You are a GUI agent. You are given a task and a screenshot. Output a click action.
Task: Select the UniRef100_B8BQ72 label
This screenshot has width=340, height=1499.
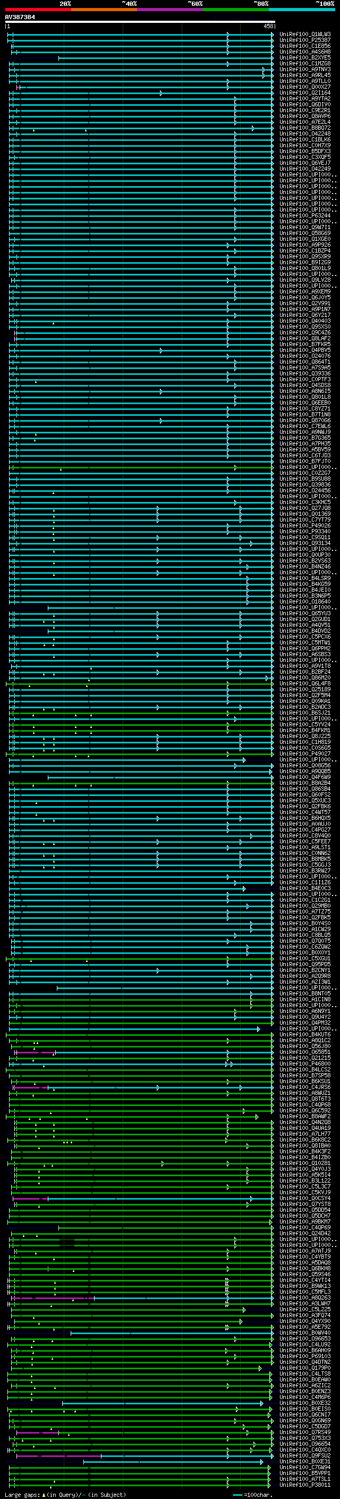pos(305,128)
